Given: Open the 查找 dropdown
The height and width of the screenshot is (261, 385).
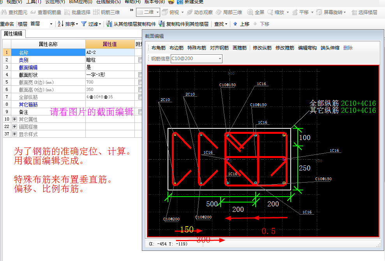Looking at the screenshot, I should click(x=221, y=24).
